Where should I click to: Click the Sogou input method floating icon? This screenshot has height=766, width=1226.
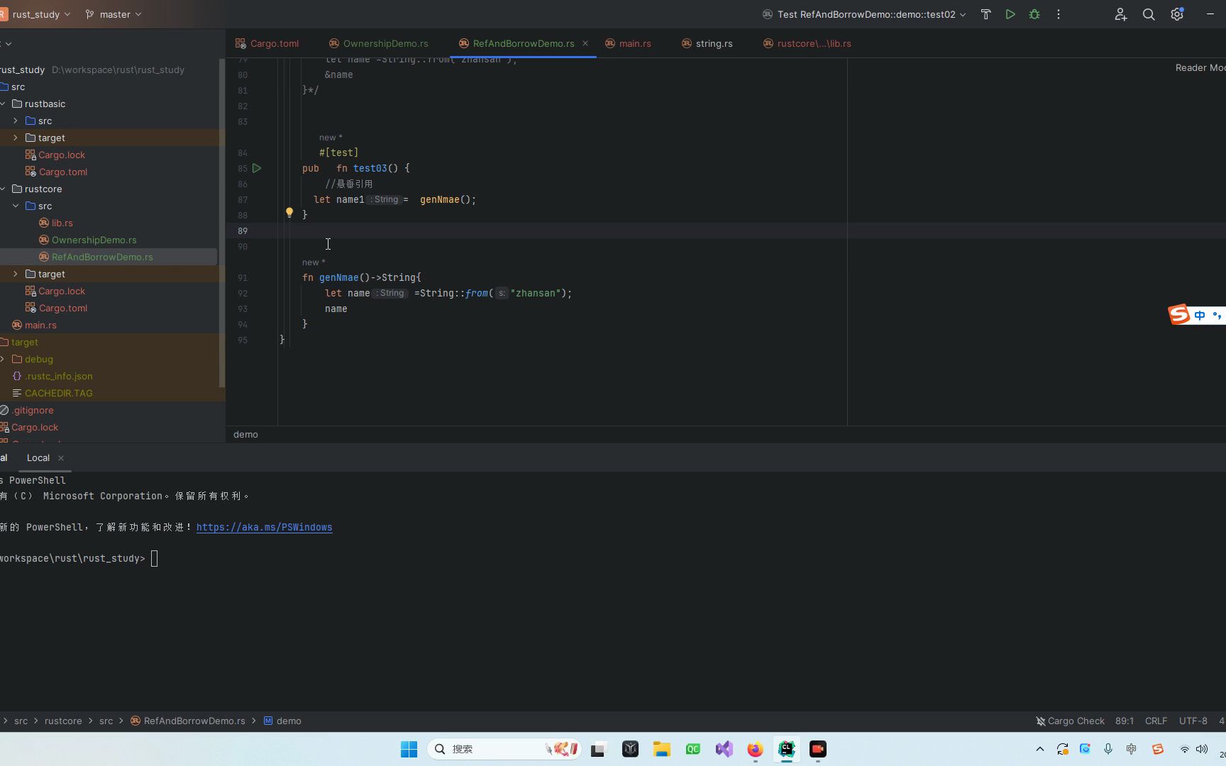pyautogui.click(x=1179, y=315)
